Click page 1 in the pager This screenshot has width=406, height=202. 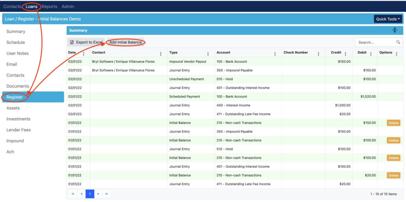click(x=90, y=194)
